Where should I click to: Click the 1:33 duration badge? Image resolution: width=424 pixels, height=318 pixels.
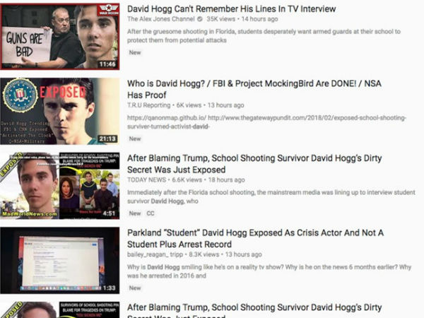tap(109, 288)
